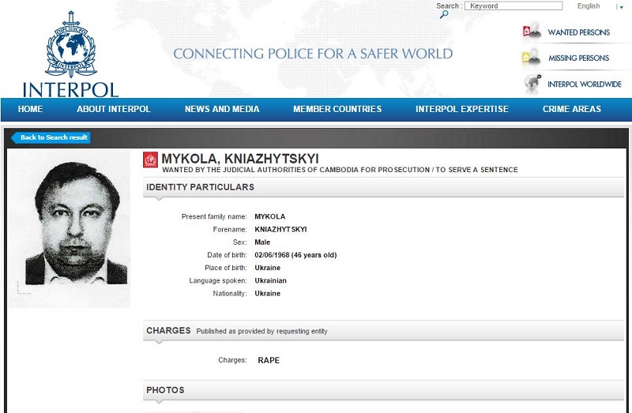The width and height of the screenshot is (632, 413).
Task: Go to the HOME menu
Action: tap(30, 109)
